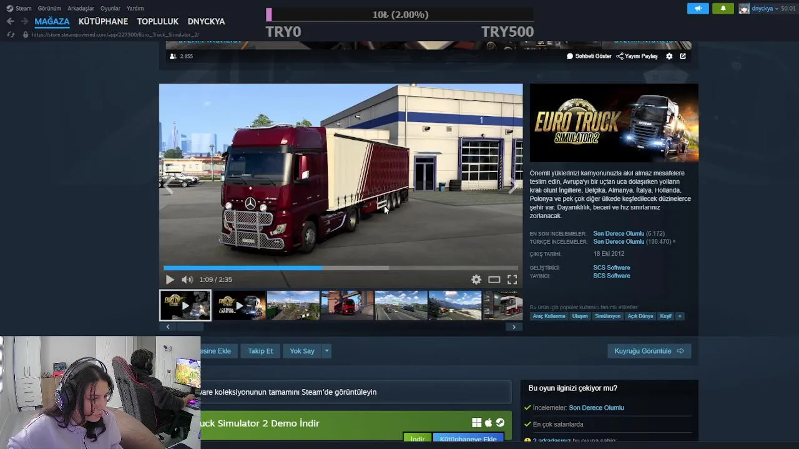Viewport: 799px width, 449px height.
Task: Enter fullscreen video mode
Action: tap(512, 280)
